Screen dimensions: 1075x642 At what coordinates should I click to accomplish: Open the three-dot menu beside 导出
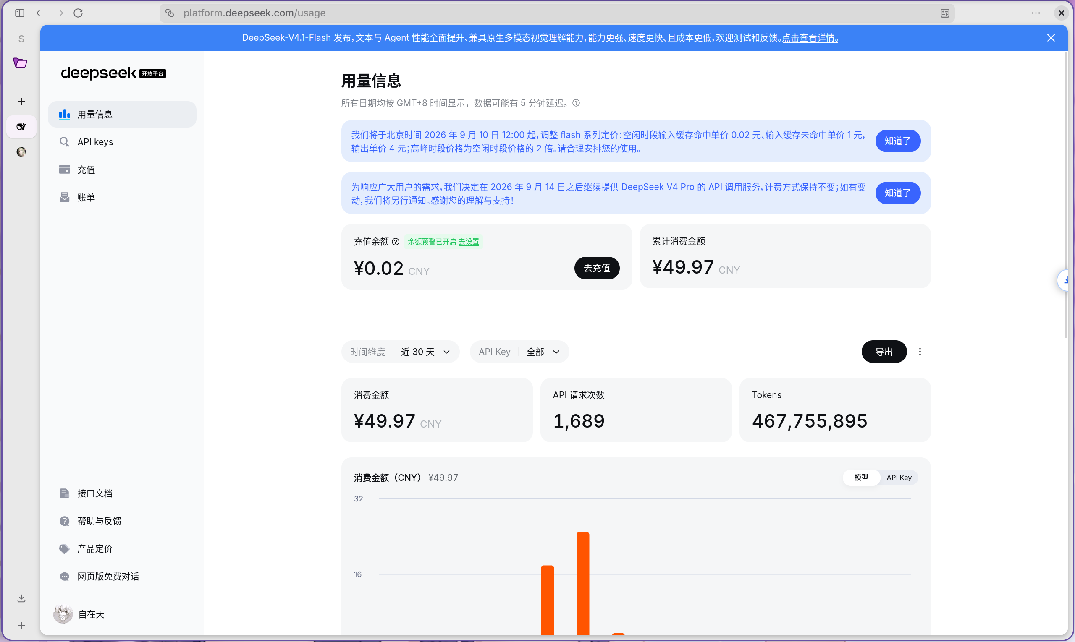(920, 352)
